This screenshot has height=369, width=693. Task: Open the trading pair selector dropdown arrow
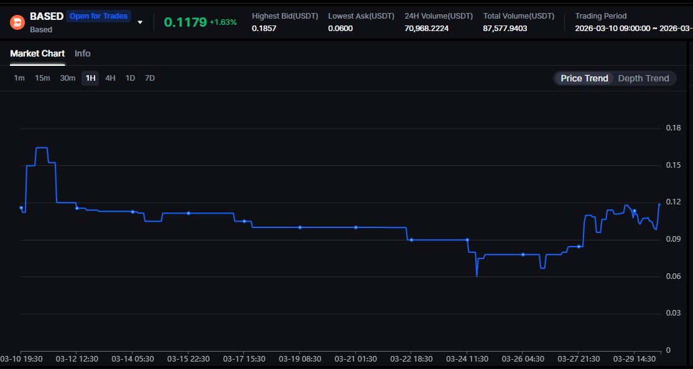[140, 21]
